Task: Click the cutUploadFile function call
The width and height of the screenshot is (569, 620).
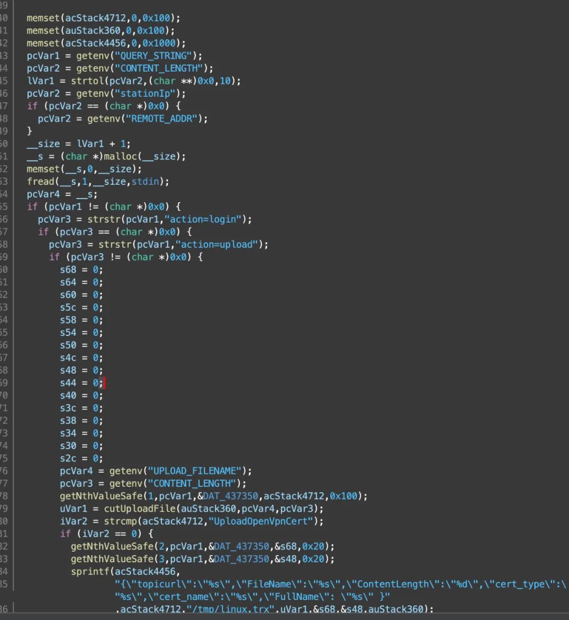Action: 213,509
